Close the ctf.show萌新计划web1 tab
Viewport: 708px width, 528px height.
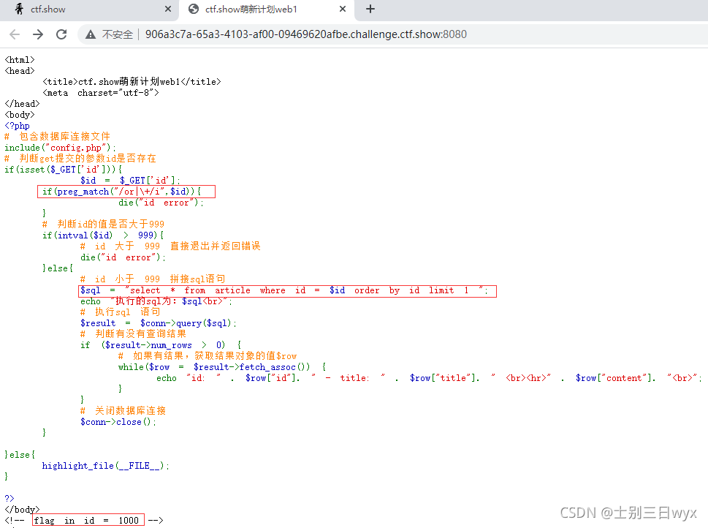(x=343, y=9)
